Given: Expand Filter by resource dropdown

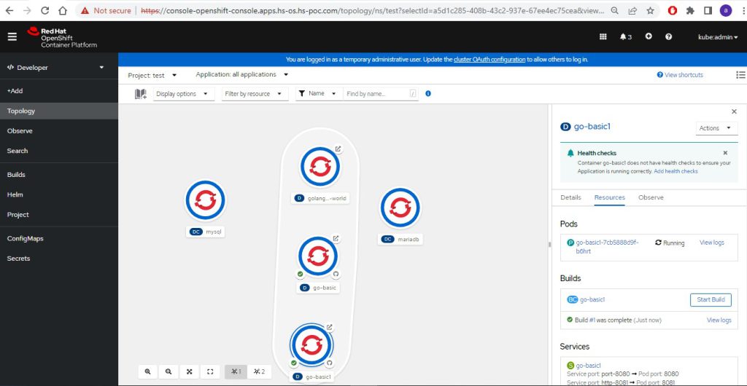Looking at the screenshot, I should 255,94.
